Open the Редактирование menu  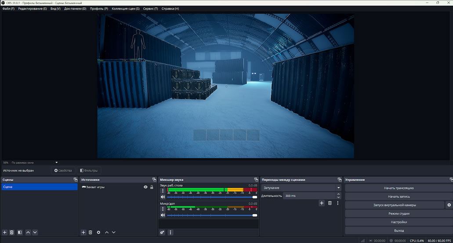click(x=33, y=9)
